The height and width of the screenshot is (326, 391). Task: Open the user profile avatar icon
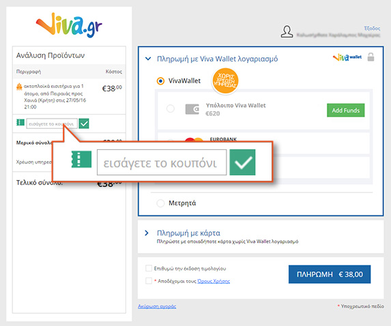click(x=287, y=31)
